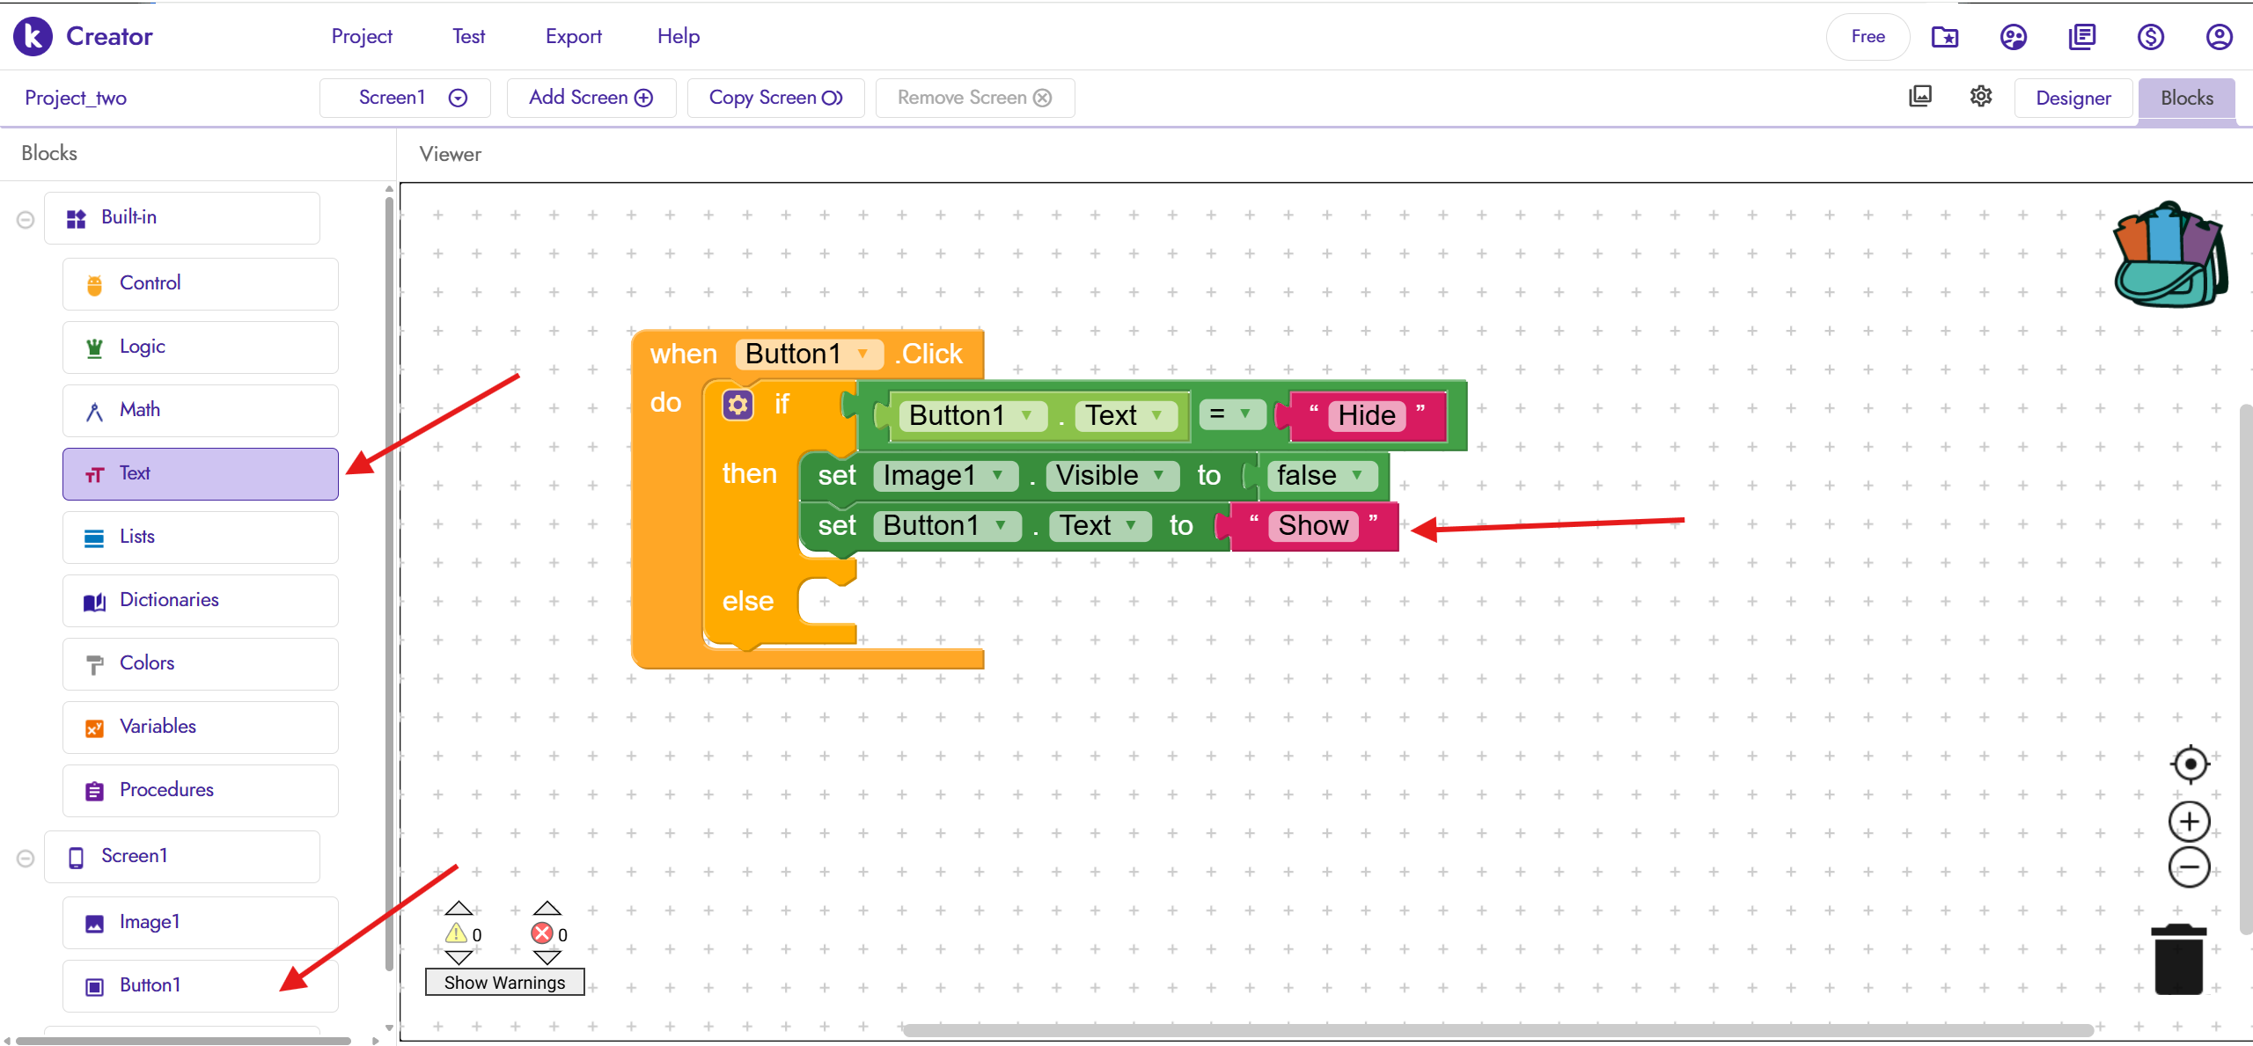Zoom in with the plus icon
Image resolution: width=2253 pixels, height=1046 pixels.
tap(2190, 822)
